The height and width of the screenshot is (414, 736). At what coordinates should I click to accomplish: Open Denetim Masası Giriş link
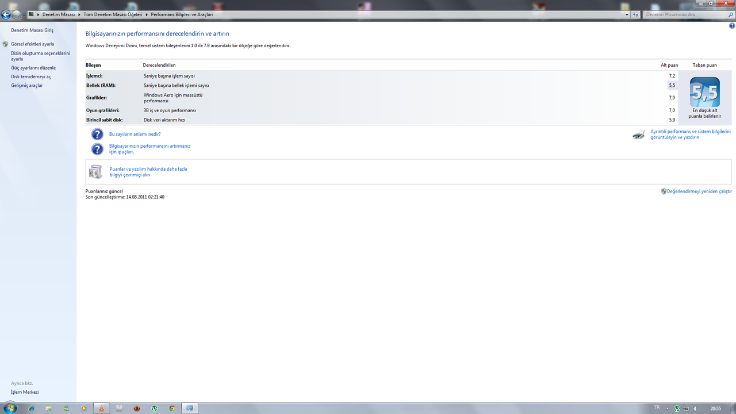click(x=32, y=30)
